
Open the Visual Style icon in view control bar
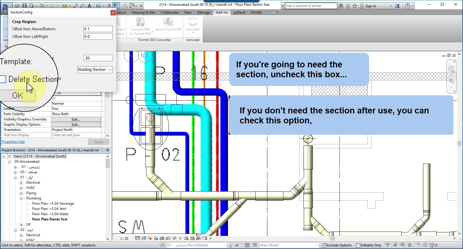tap(144, 238)
